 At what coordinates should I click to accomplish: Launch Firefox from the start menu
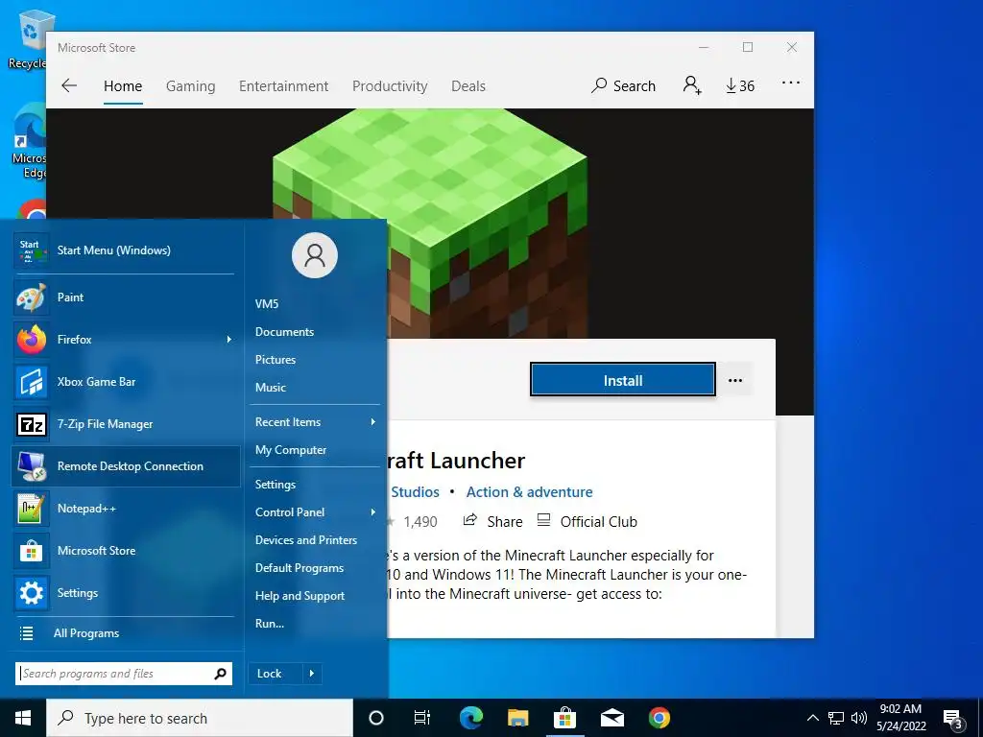coord(126,340)
